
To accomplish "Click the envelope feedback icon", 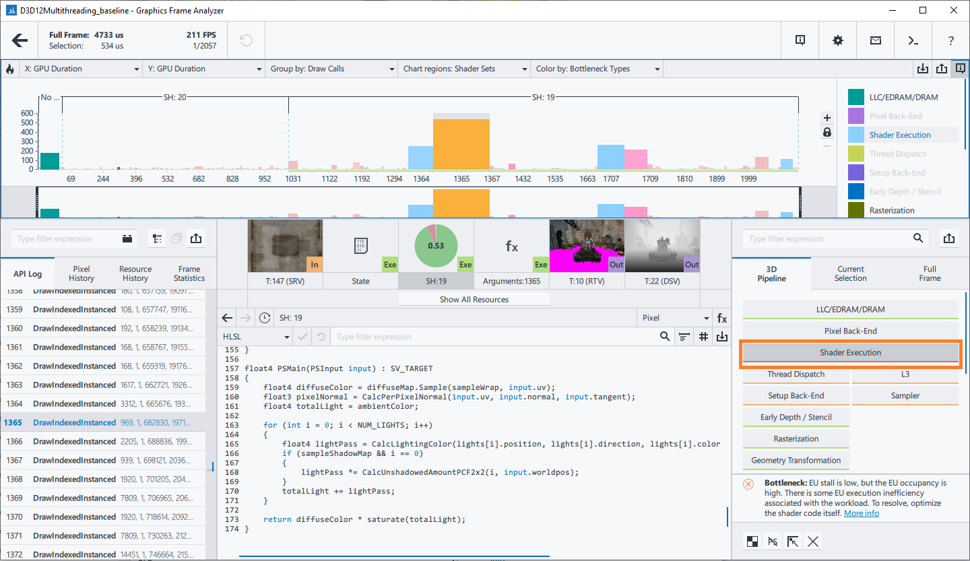I will point(875,40).
